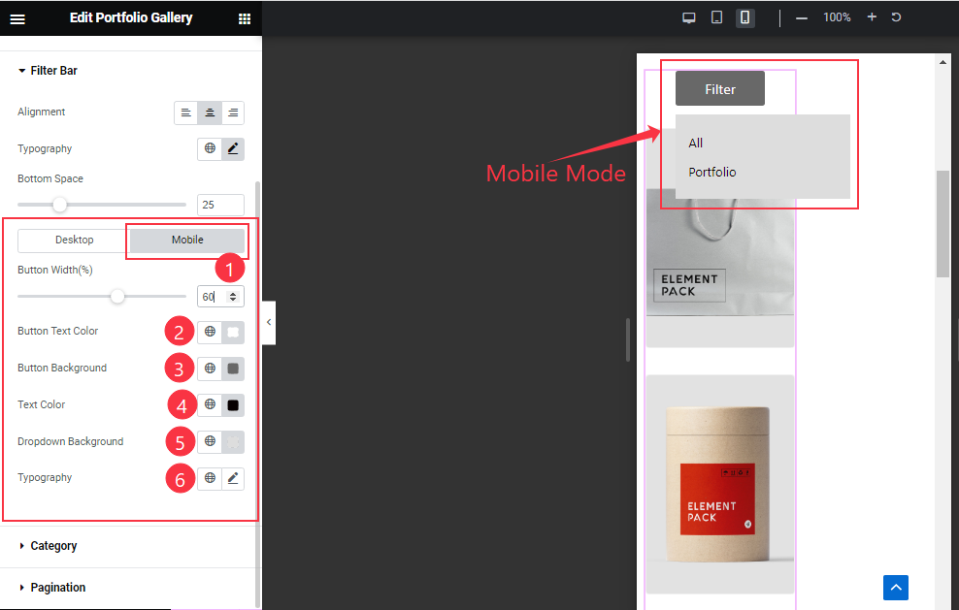Screen dimensions: 959x610
Task: Choose All in the filter dropdown
Action: 695,143
